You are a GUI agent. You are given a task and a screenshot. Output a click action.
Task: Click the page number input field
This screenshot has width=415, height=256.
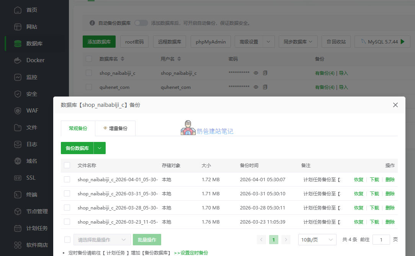[381, 239]
